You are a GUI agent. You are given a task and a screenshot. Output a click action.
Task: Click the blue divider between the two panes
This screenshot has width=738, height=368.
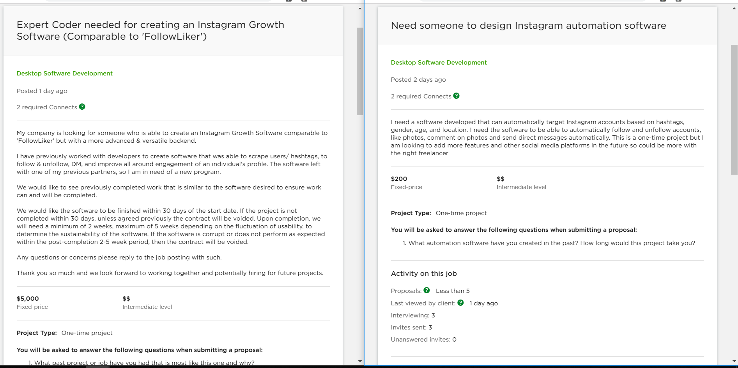point(364,183)
